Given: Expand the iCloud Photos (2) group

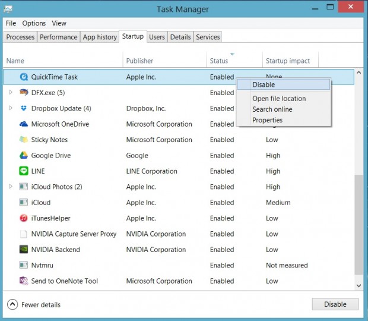Looking at the screenshot, I should (11, 187).
